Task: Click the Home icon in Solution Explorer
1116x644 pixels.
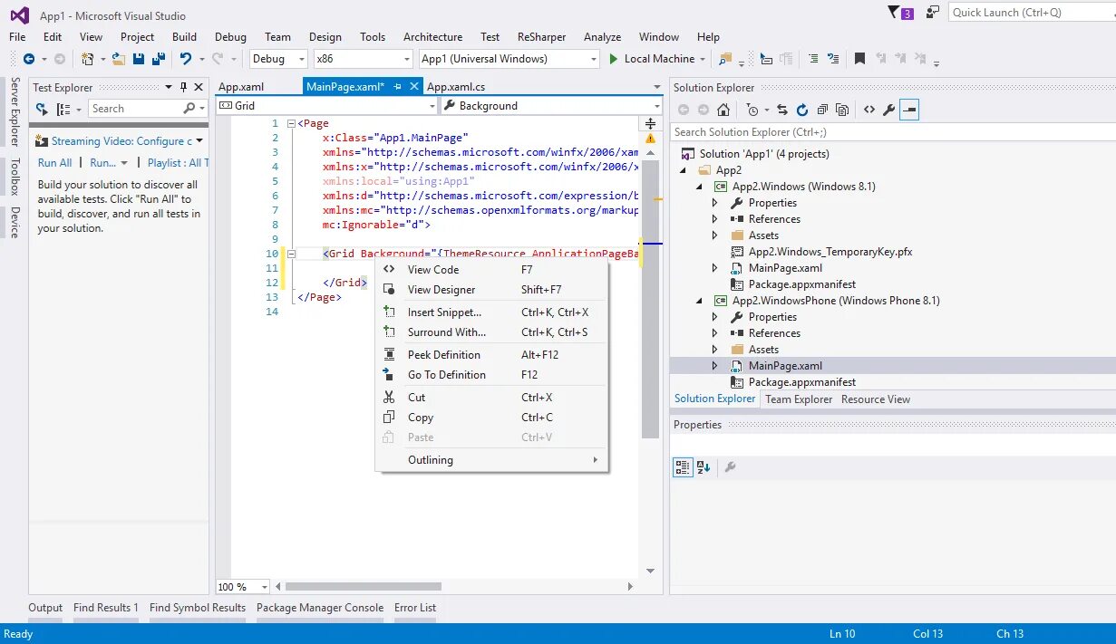Action: (x=723, y=110)
